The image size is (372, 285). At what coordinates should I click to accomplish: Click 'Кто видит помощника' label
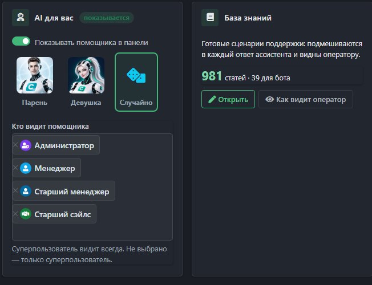coord(50,126)
